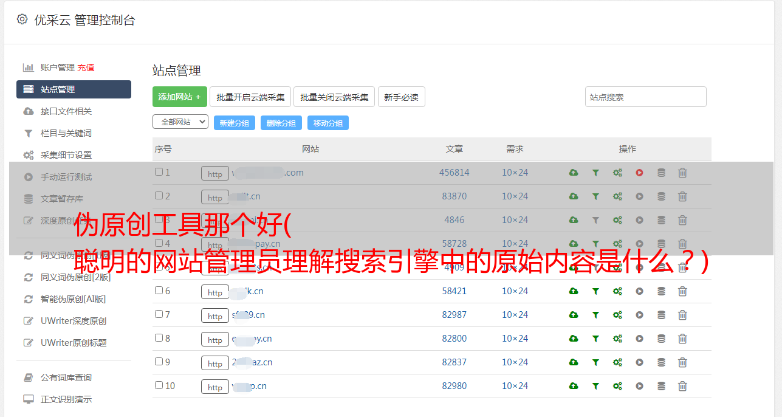Image resolution: width=782 pixels, height=417 pixels.
Task: Click article count 82987 in row 7
Action: pos(454,315)
